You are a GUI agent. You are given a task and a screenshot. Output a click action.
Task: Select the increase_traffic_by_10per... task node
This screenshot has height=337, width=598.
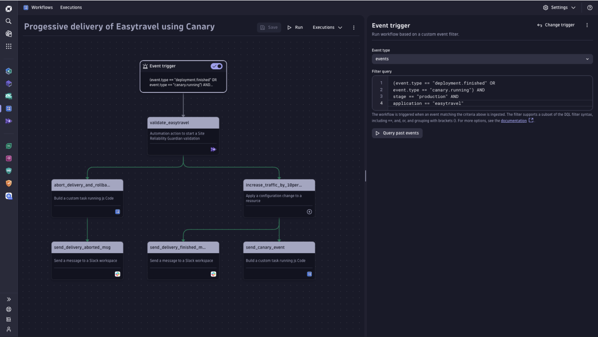279,198
